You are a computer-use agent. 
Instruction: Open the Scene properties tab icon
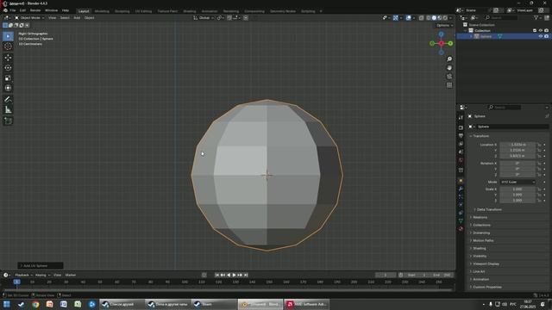pyautogui.click(x=461, y=152)
